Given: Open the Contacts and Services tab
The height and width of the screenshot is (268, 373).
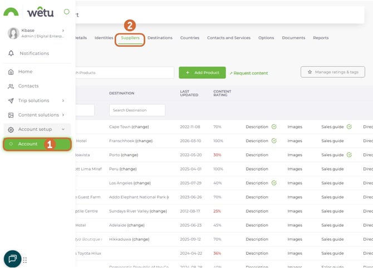Looking at the screenshot, I should pos(228,38).
